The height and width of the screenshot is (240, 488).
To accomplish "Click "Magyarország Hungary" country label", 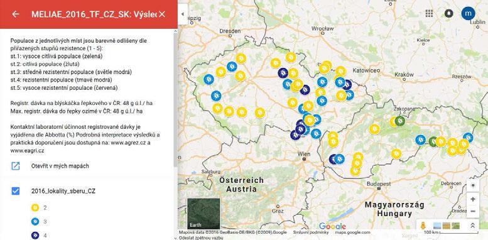I will [394, 209].
